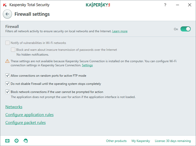Uncheck Block network connections if not prompted
Screen dimensions: 196x146
point(8,92)
